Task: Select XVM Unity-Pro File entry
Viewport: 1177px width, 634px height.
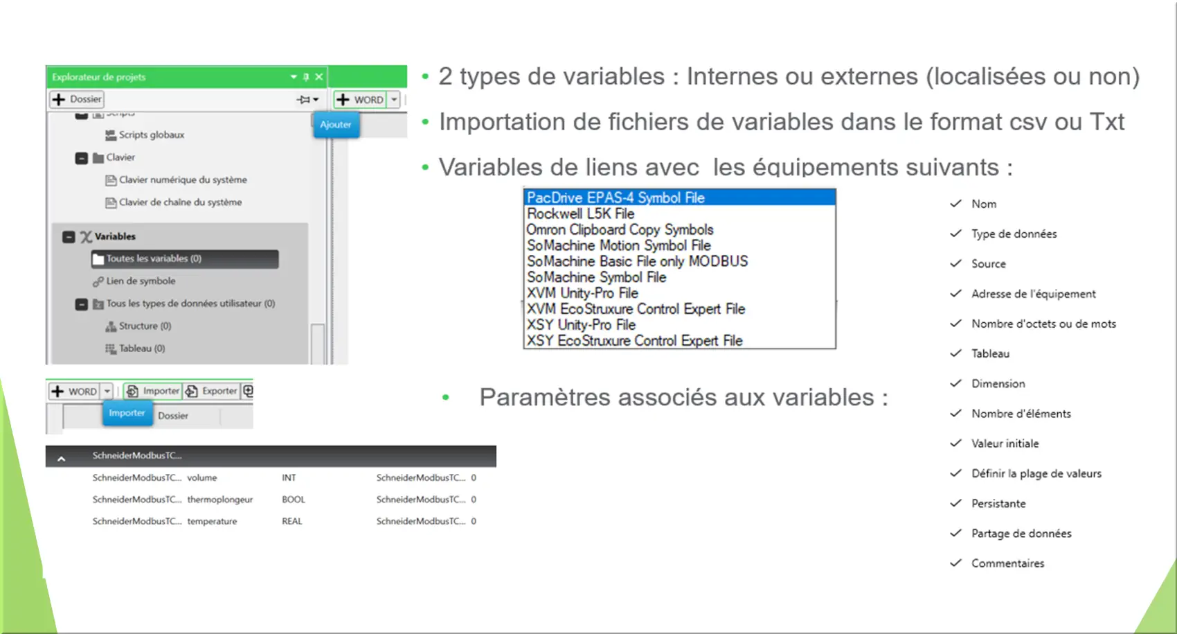Action: [x=679, y=293]
